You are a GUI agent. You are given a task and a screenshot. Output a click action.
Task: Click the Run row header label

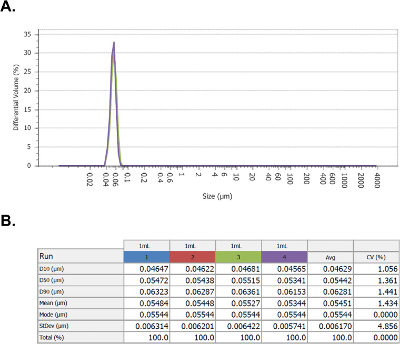click(x=46, y=256)
